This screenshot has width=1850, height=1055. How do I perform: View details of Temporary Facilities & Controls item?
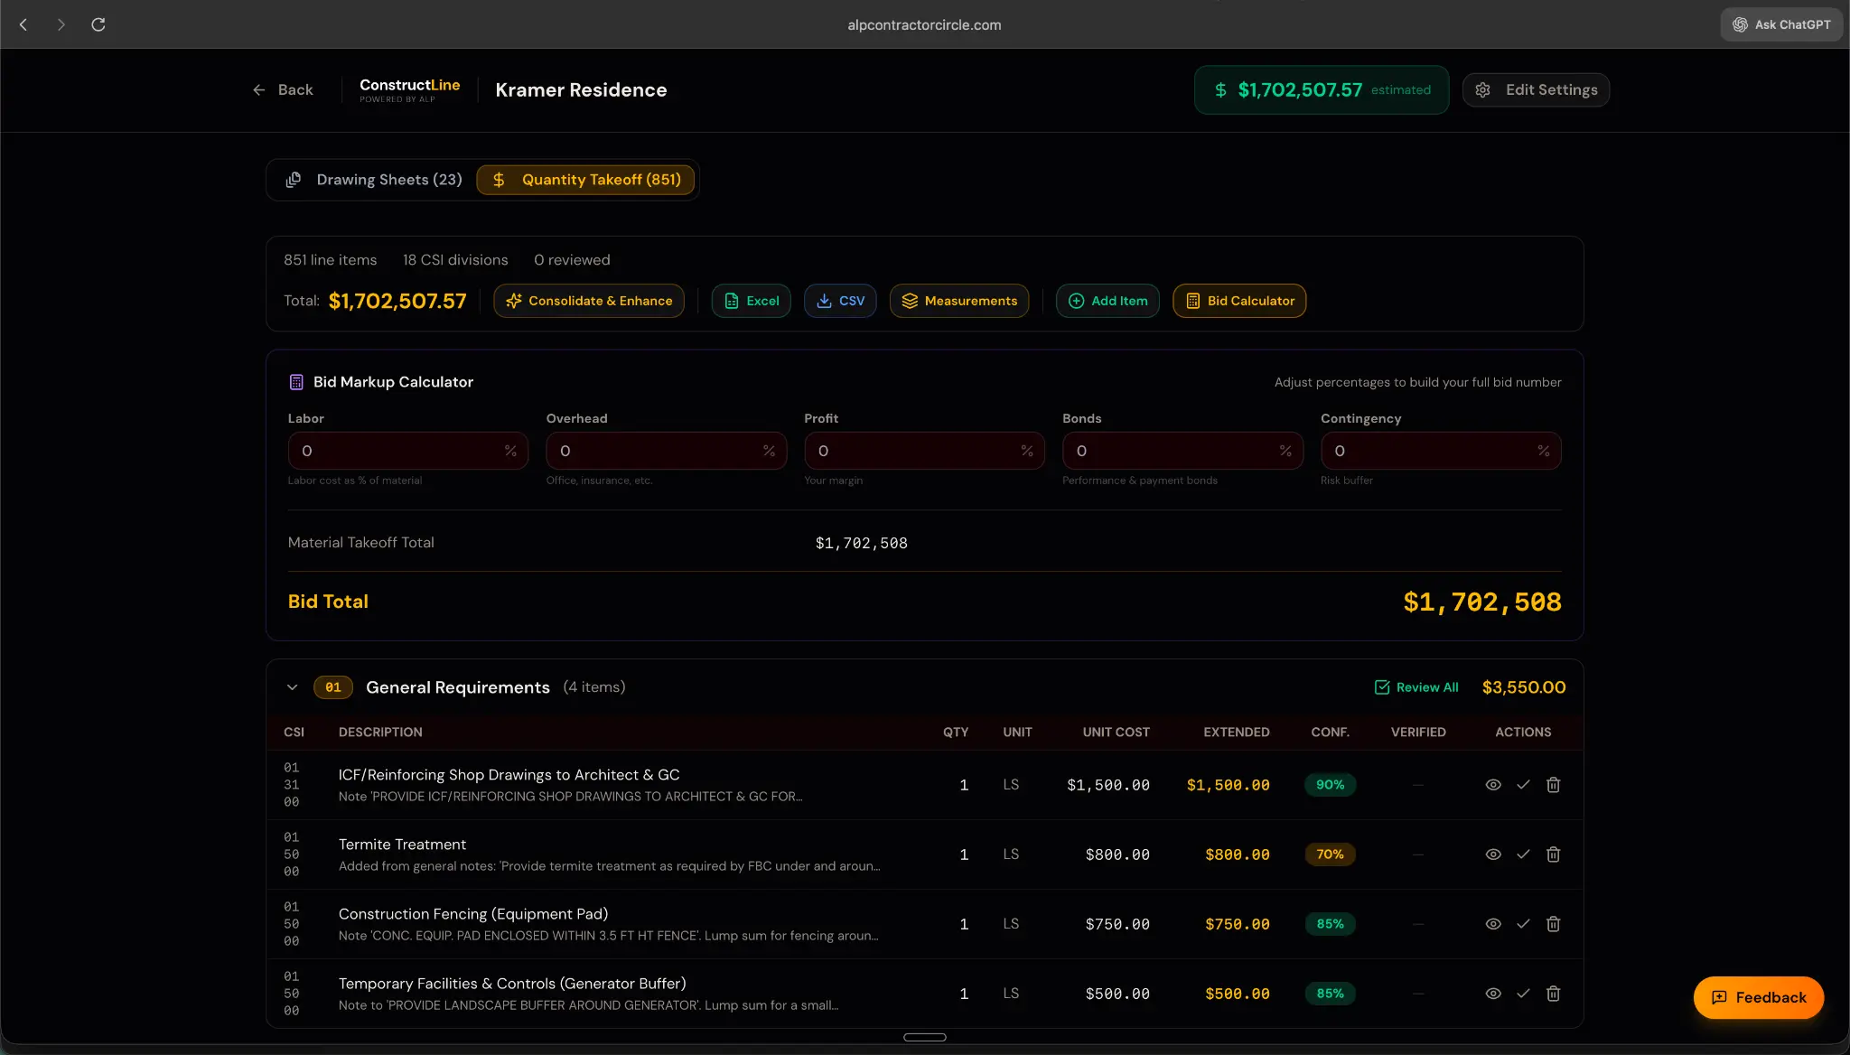(x=1493, y=994)
